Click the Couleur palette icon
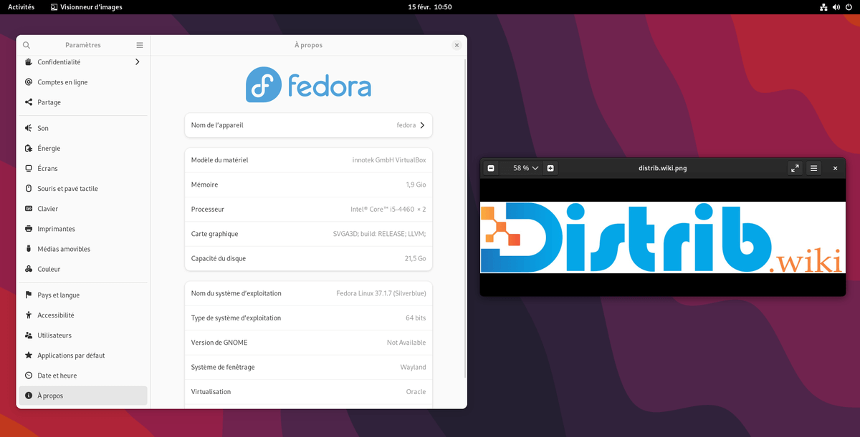Image resolution: width=860 pixels, height=437 pixels. [x=29, y=269]
